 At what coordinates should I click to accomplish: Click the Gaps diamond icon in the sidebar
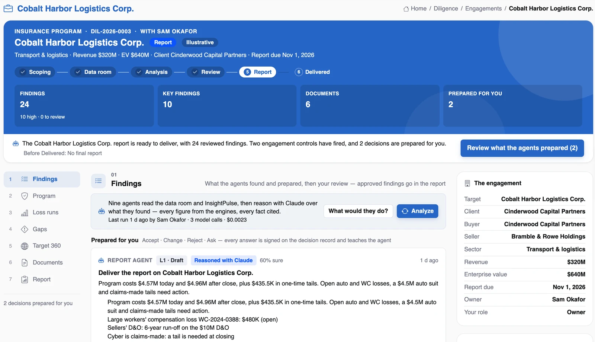pyautogui.click(x=25, y=229)
